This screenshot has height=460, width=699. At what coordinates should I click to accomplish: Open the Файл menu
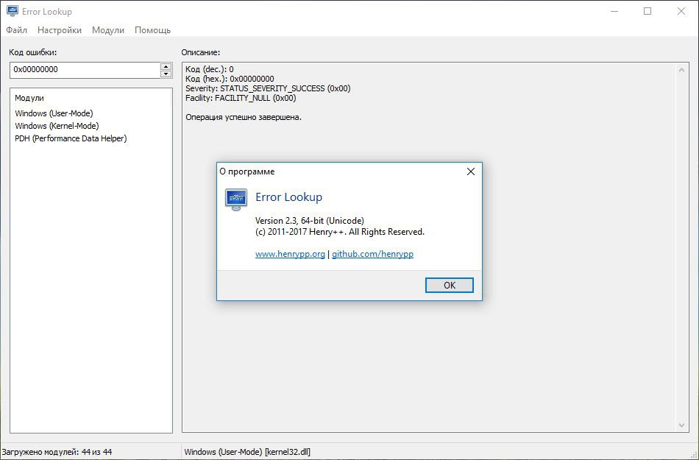click(17, 30)
